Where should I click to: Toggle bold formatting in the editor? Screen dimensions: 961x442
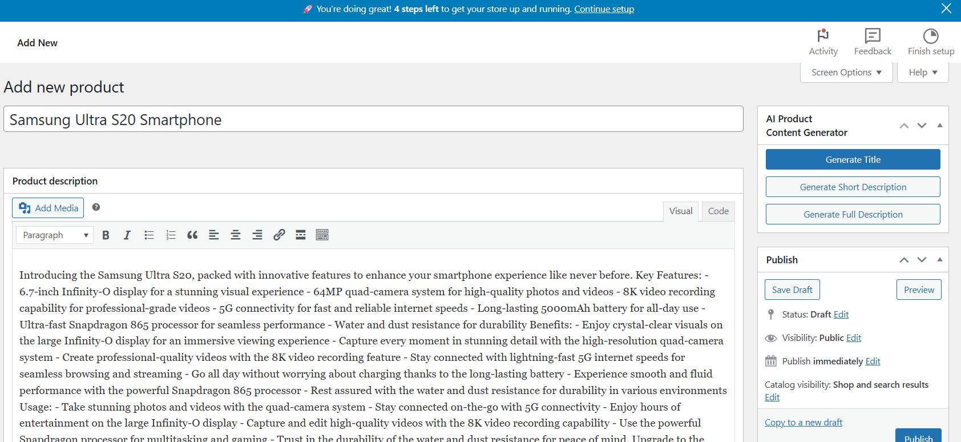click(x=106, y=235)
